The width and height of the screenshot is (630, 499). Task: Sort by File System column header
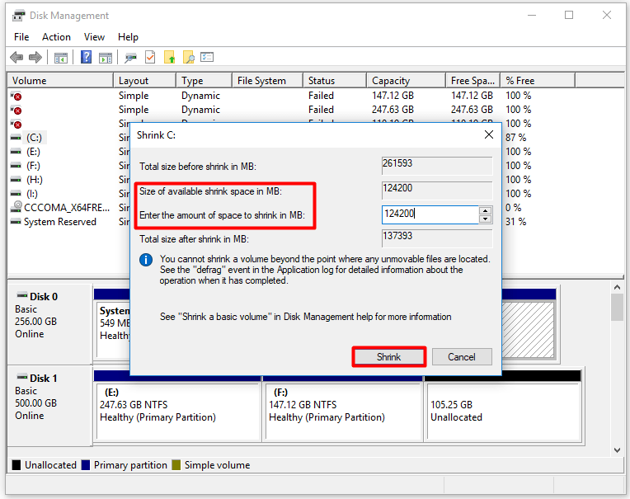(x=268, y=80)
